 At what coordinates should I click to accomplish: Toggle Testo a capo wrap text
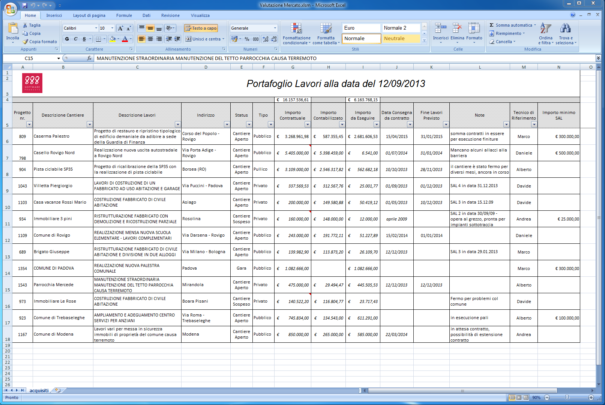point(201,28)
